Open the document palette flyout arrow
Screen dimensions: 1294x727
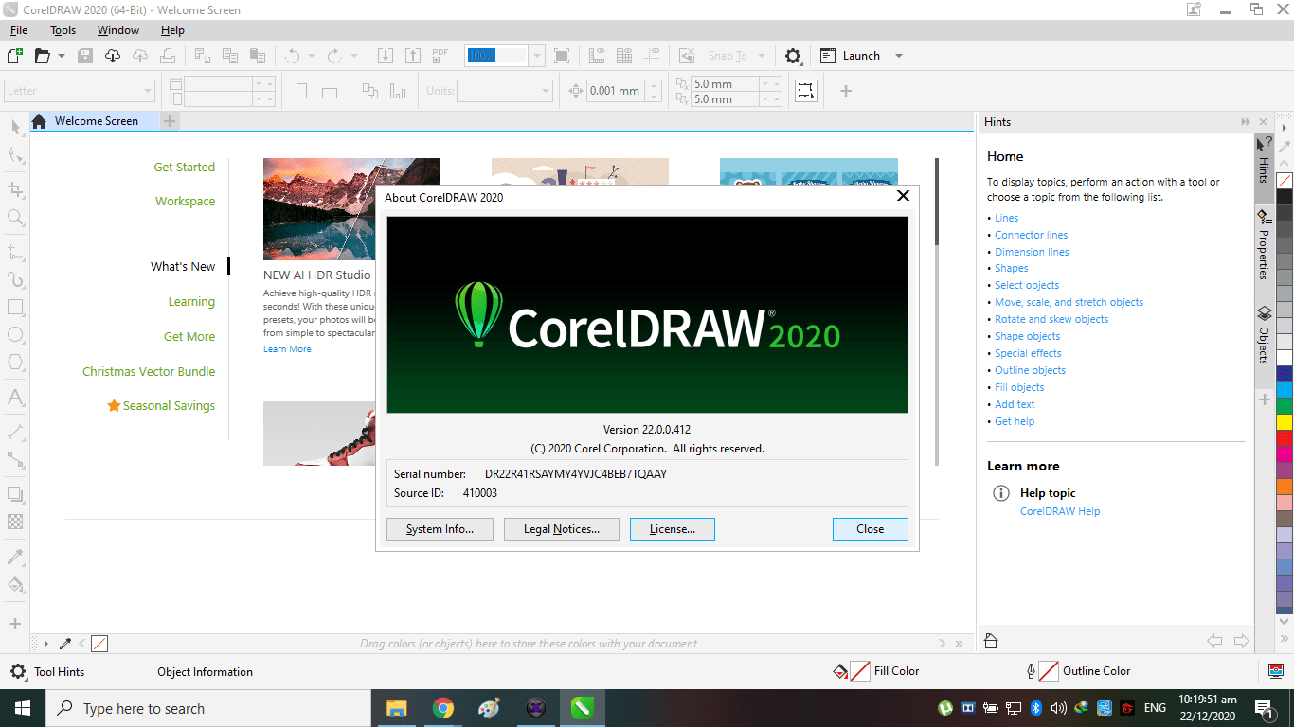click(x=45, y=644)
